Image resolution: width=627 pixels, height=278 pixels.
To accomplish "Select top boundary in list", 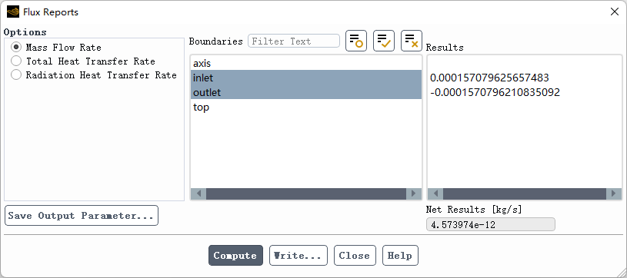I will 306,107.
